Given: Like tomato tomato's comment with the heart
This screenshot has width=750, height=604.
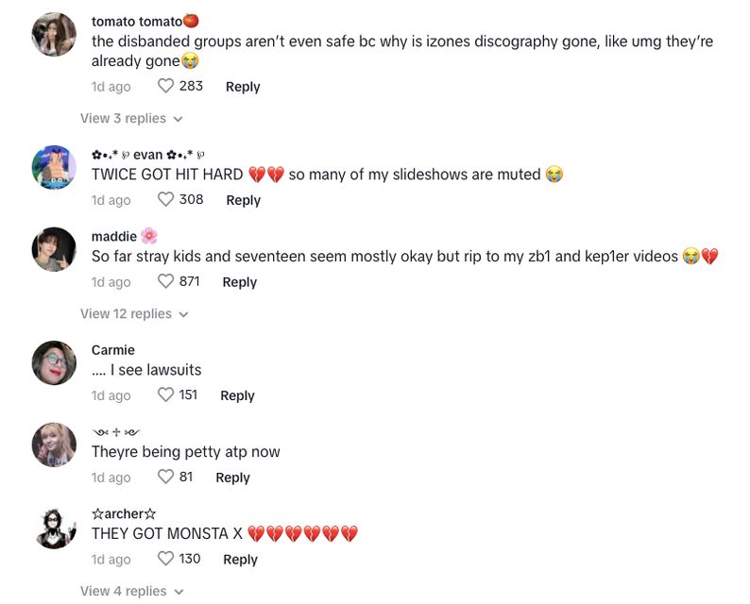Looking at the screenshot, I should click(x=166, y=87).
